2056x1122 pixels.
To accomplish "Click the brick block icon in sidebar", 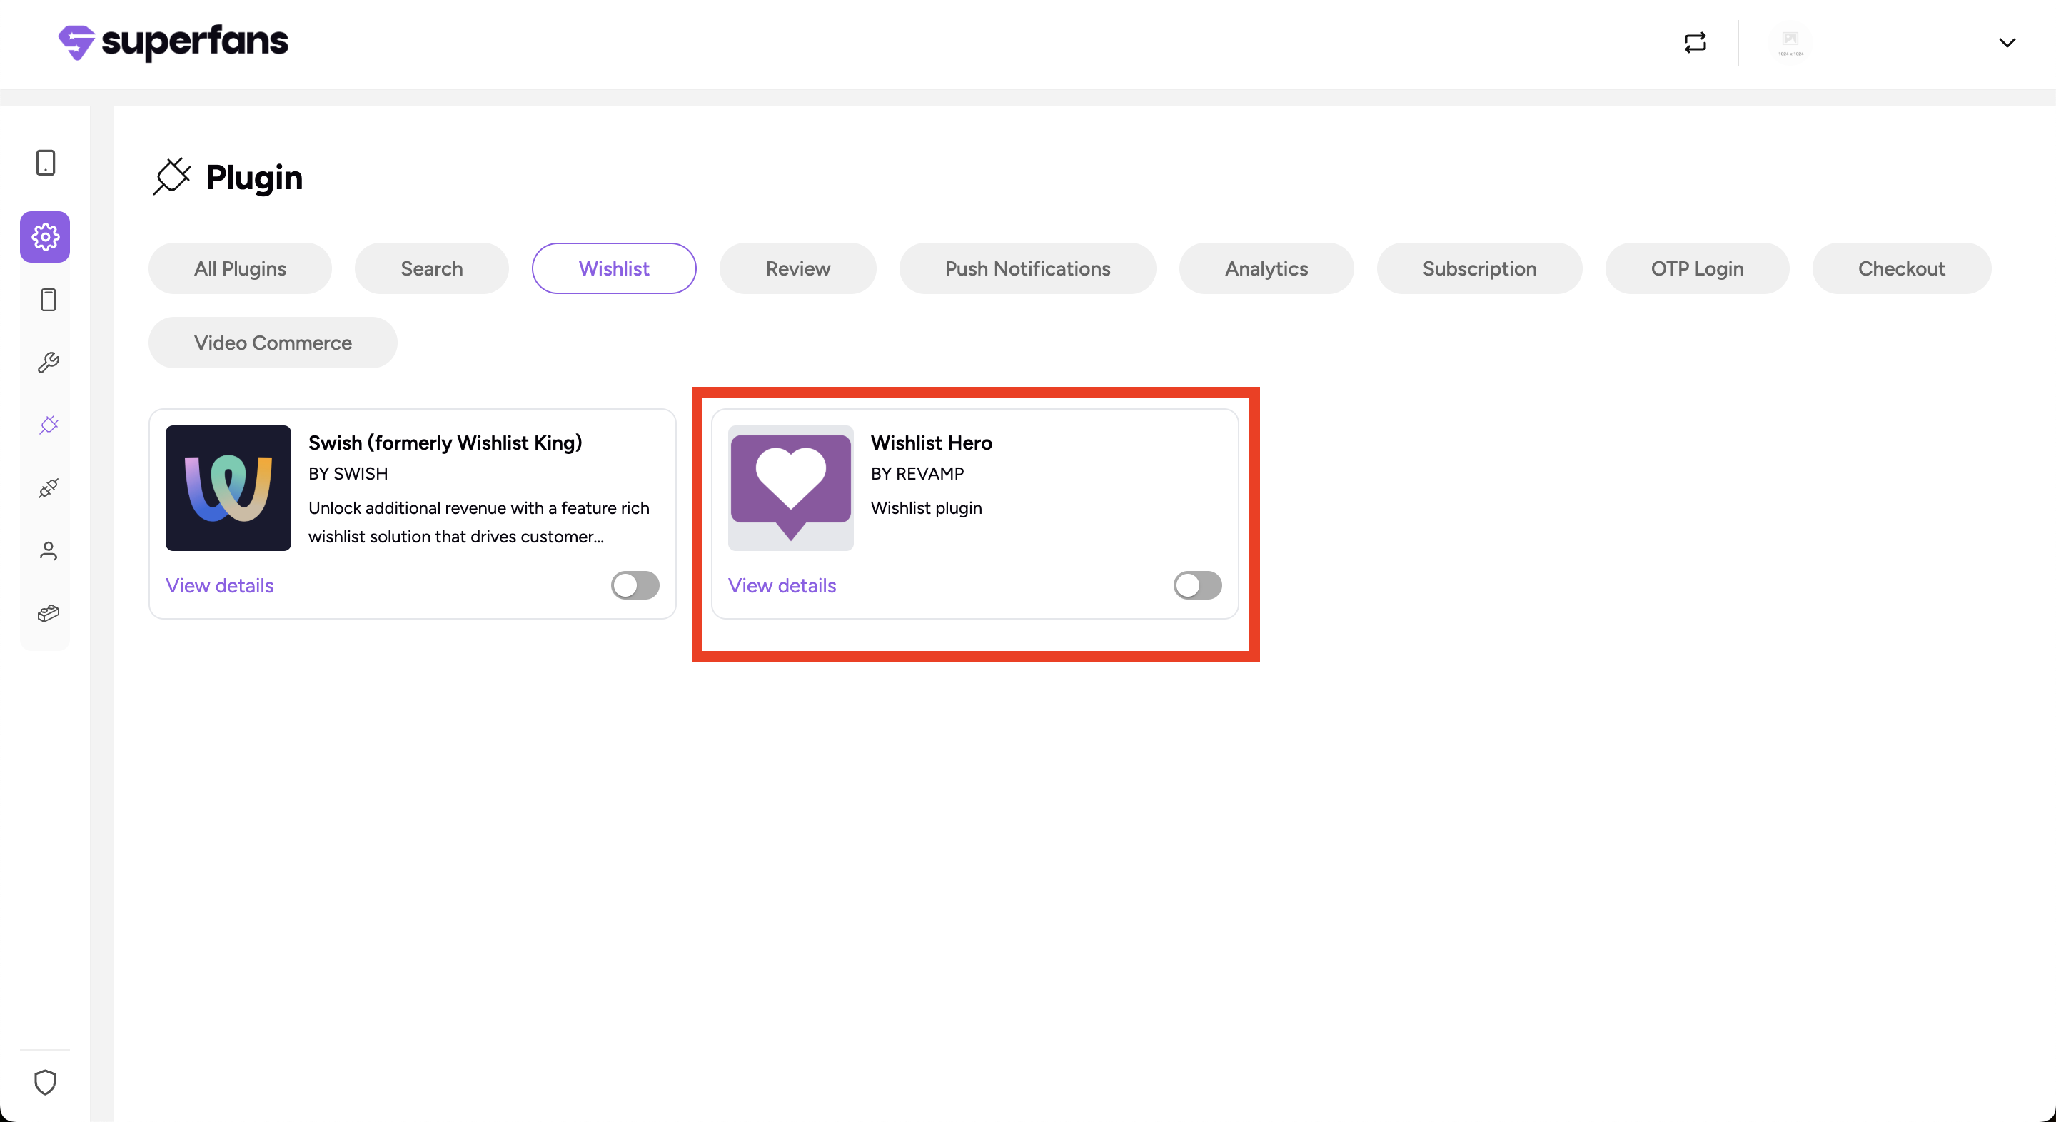I will point(48,613).
